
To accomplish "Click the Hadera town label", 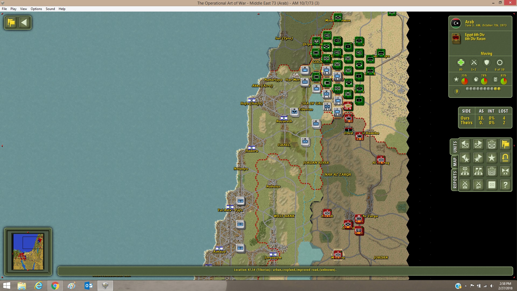I will click(x=252, y=151).
